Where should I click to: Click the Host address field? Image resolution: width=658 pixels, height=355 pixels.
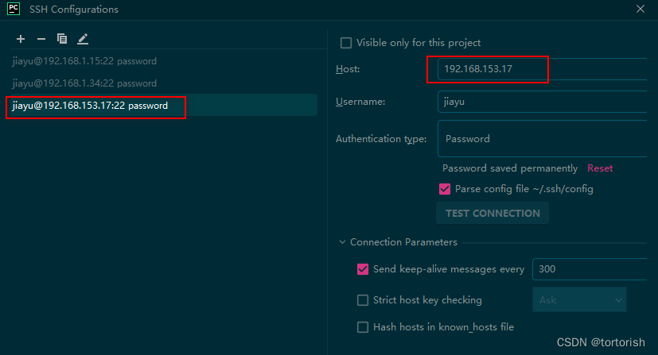click(541, 69)
